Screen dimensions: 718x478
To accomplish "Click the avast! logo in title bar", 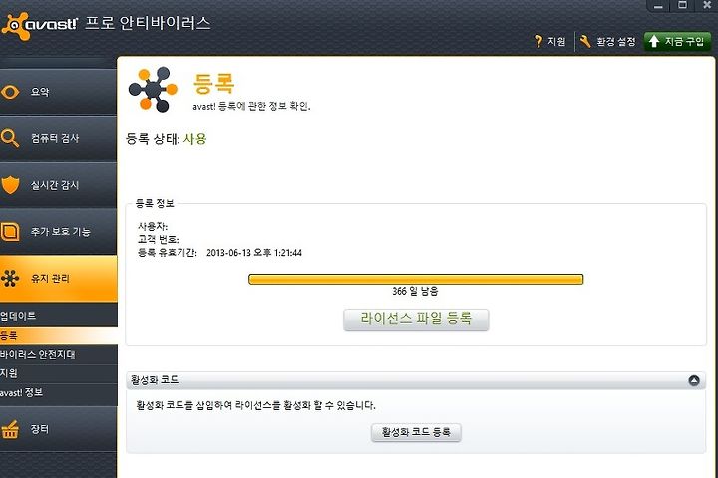I will [x=40, y=25].
